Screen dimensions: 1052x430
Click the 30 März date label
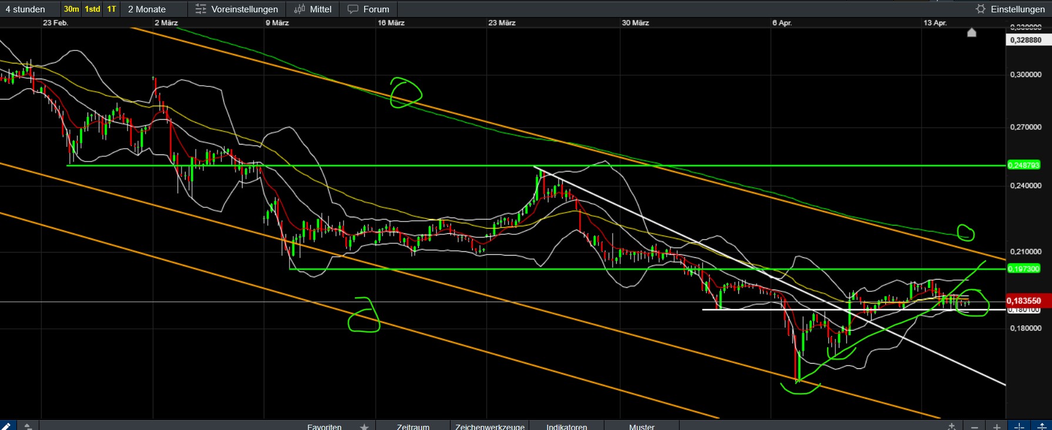pos(636,23)
